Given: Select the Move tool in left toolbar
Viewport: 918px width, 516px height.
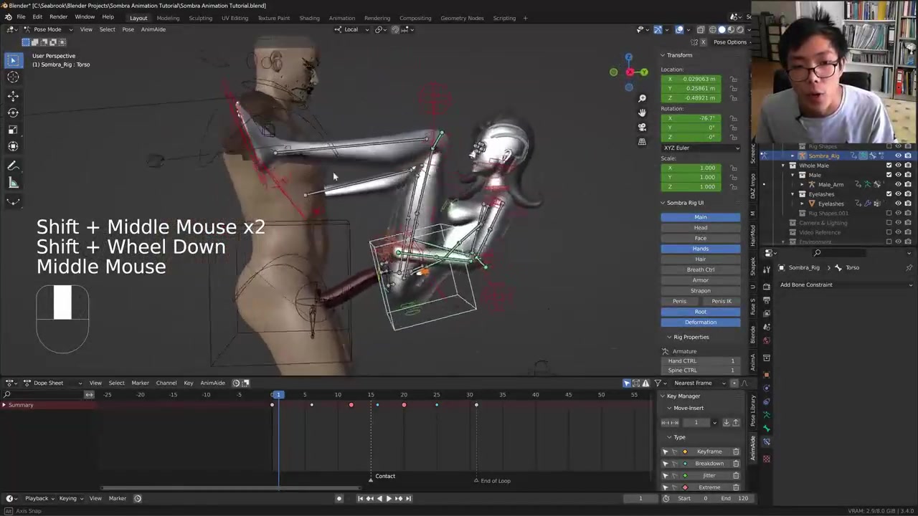Looking at the screenshot, I should coord(13,95).
